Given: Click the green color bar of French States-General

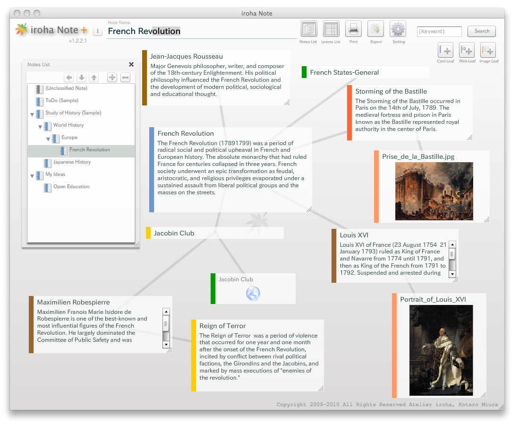Looking at the screenshot, I should tap(304, 72).
